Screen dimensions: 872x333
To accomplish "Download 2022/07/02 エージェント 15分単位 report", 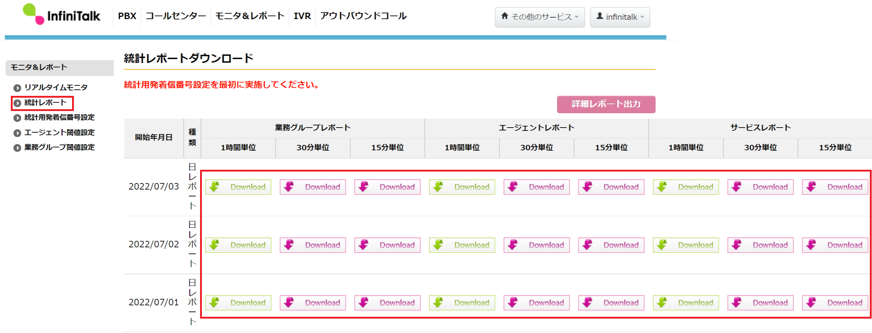I will pyautogui.click(x=611, y=245).
